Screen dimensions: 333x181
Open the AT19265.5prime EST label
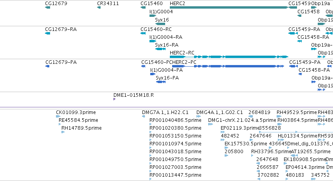tap(311, 152)
